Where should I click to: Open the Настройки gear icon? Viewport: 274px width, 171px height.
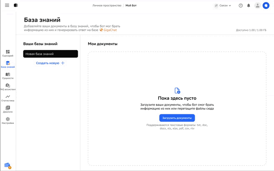click(8, 119)
